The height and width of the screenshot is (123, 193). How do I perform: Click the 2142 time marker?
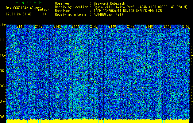point(39,26)
